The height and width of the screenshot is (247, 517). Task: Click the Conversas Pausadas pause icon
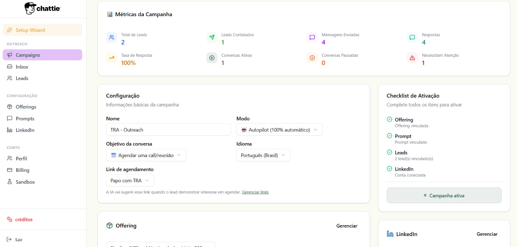312,58
